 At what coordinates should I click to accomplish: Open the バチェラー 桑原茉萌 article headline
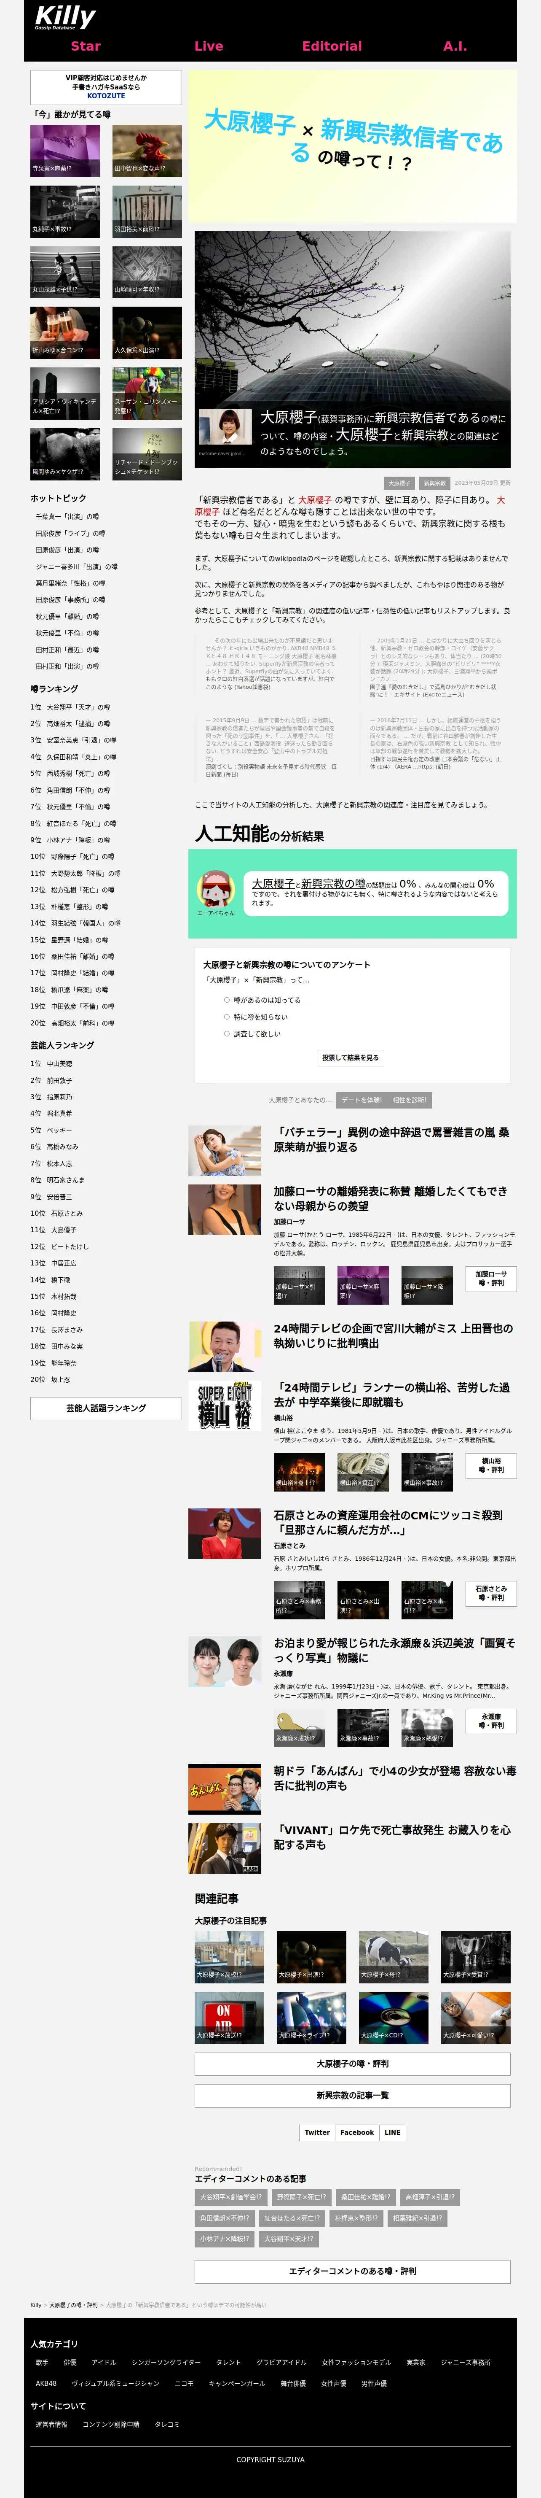pos(392,1139)
